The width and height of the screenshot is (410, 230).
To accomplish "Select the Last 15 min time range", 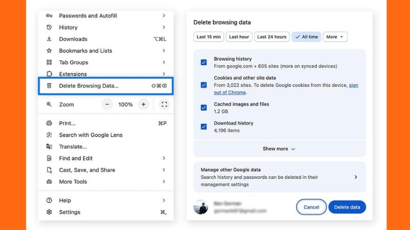I will [209, 37].
